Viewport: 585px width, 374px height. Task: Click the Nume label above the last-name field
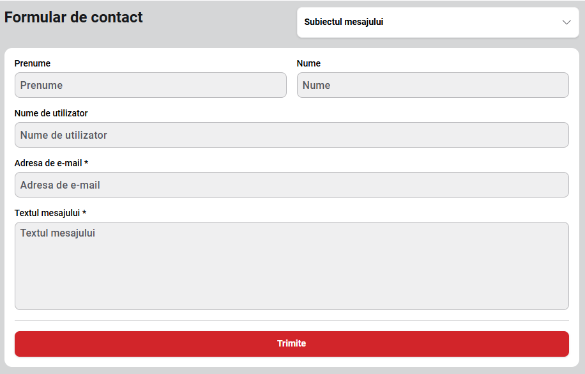click(308, 63)
